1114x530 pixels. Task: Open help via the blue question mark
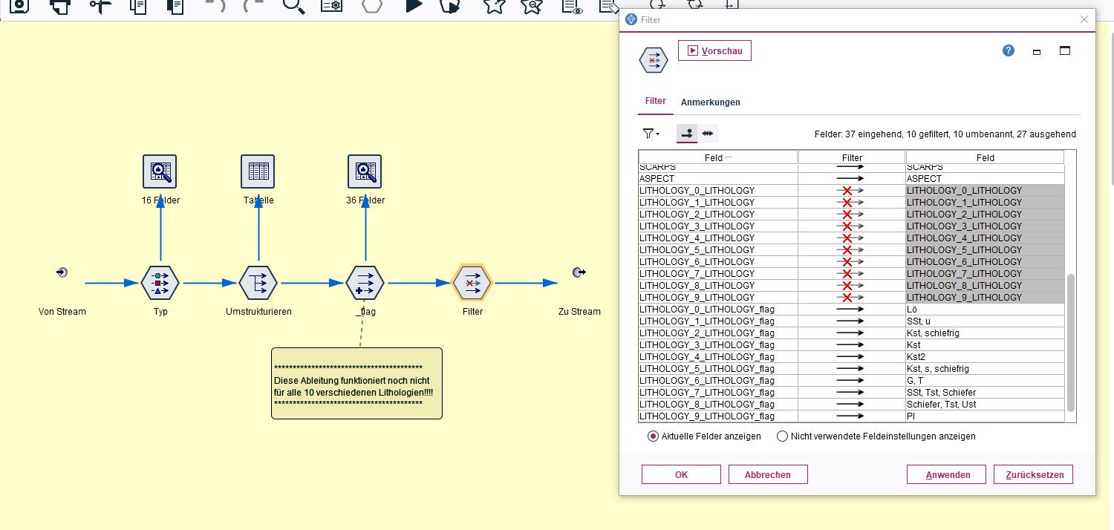1008,50
